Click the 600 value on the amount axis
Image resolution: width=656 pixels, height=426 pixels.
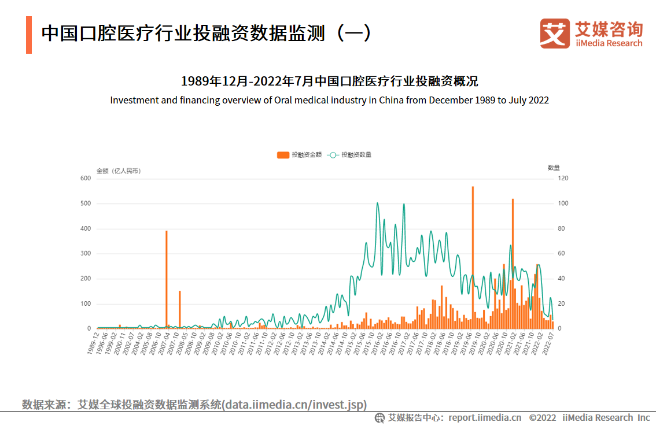[86, 178]
